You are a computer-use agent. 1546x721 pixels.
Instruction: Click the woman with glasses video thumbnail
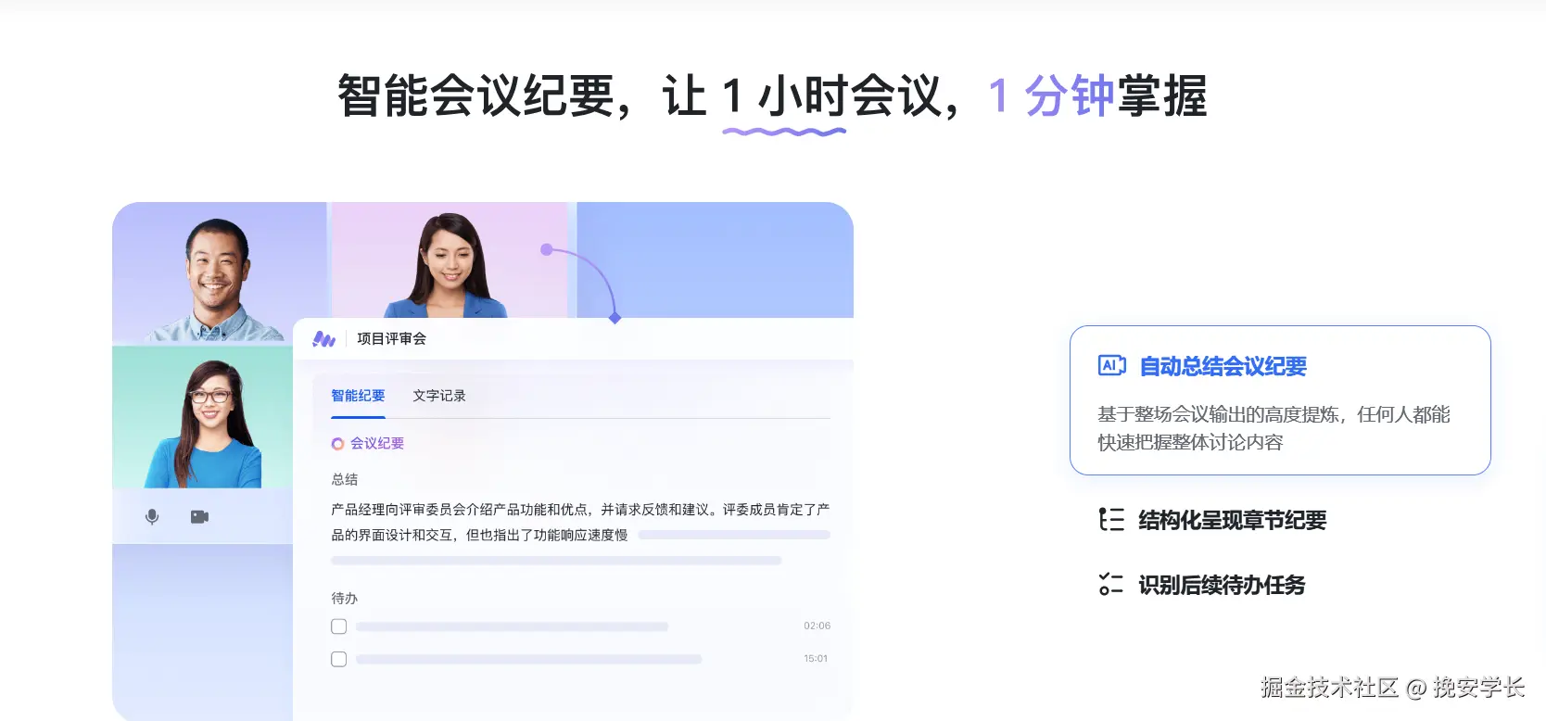203,417
